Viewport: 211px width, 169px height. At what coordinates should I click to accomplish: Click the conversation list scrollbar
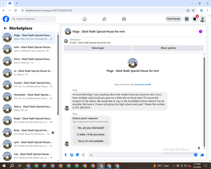(58, 75)
